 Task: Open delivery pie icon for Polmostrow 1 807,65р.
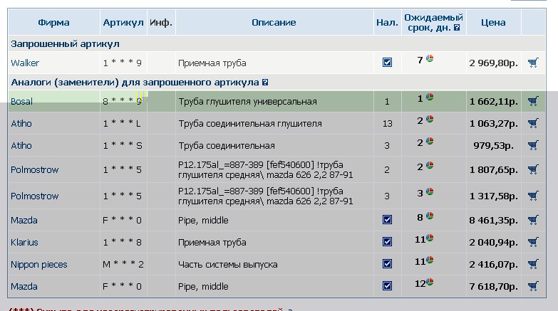coord(430,165)
